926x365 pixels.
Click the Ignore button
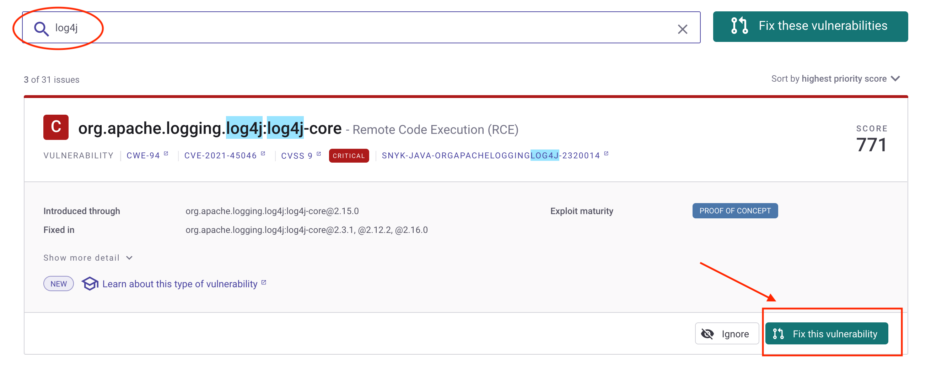pos(726,333)
